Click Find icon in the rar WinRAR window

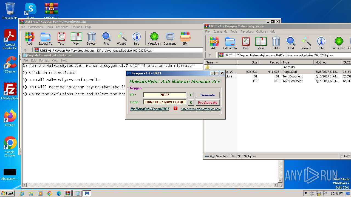291,43
